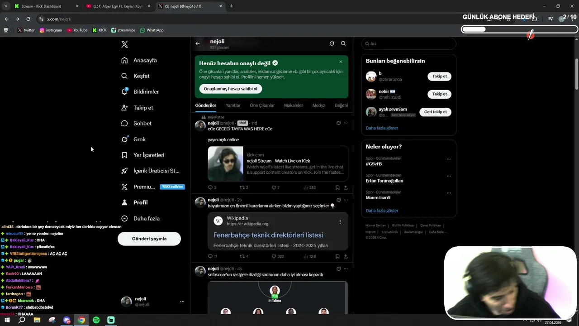This screenshot has height=326, width=579.
Task: Reload the page in Chrome
Action: pyautogui.click(x=28, y=19)
